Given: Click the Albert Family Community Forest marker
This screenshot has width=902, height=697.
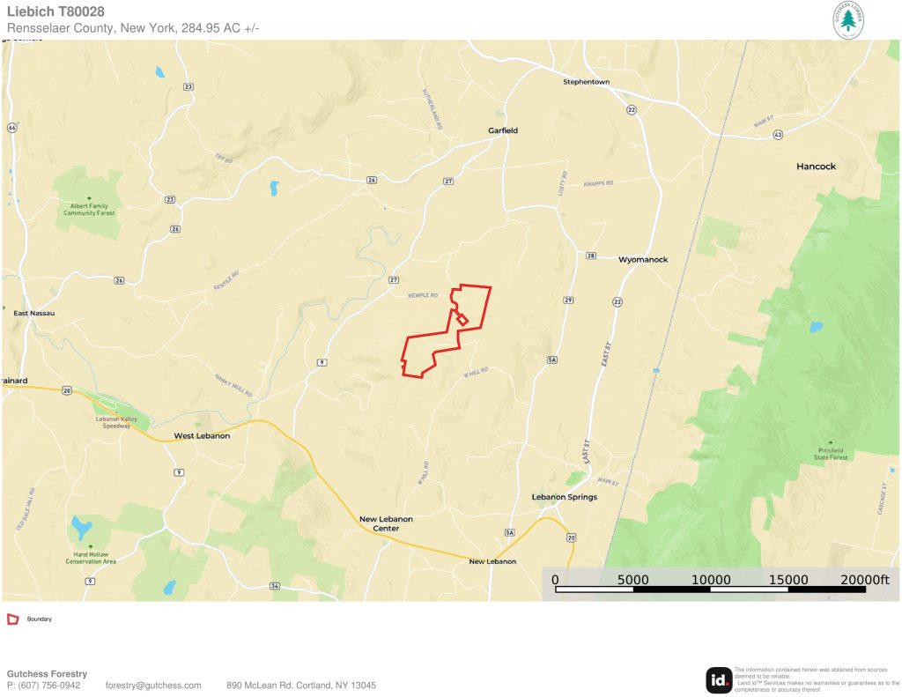Looking at the screenshot, I should [89, 199].
